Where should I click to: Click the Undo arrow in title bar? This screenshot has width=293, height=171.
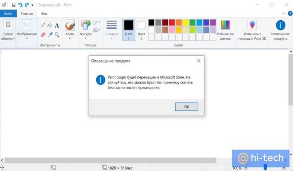20,5
